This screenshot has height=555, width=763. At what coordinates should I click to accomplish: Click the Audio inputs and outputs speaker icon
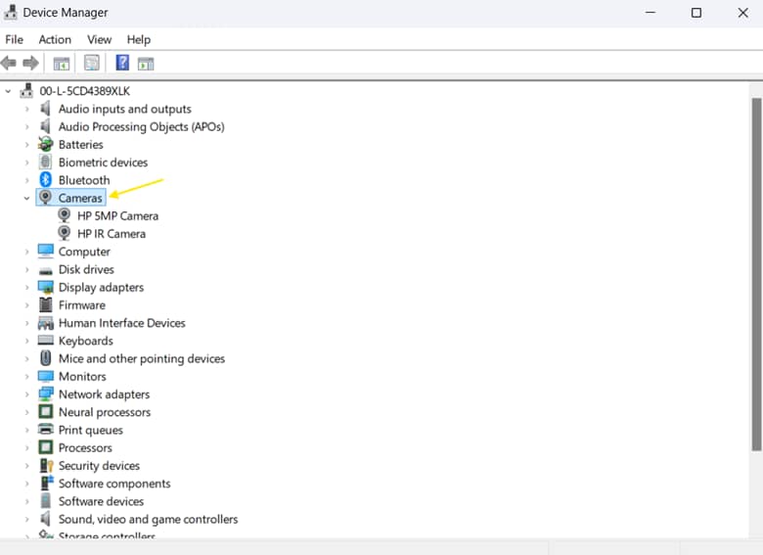tap(45, 109)
